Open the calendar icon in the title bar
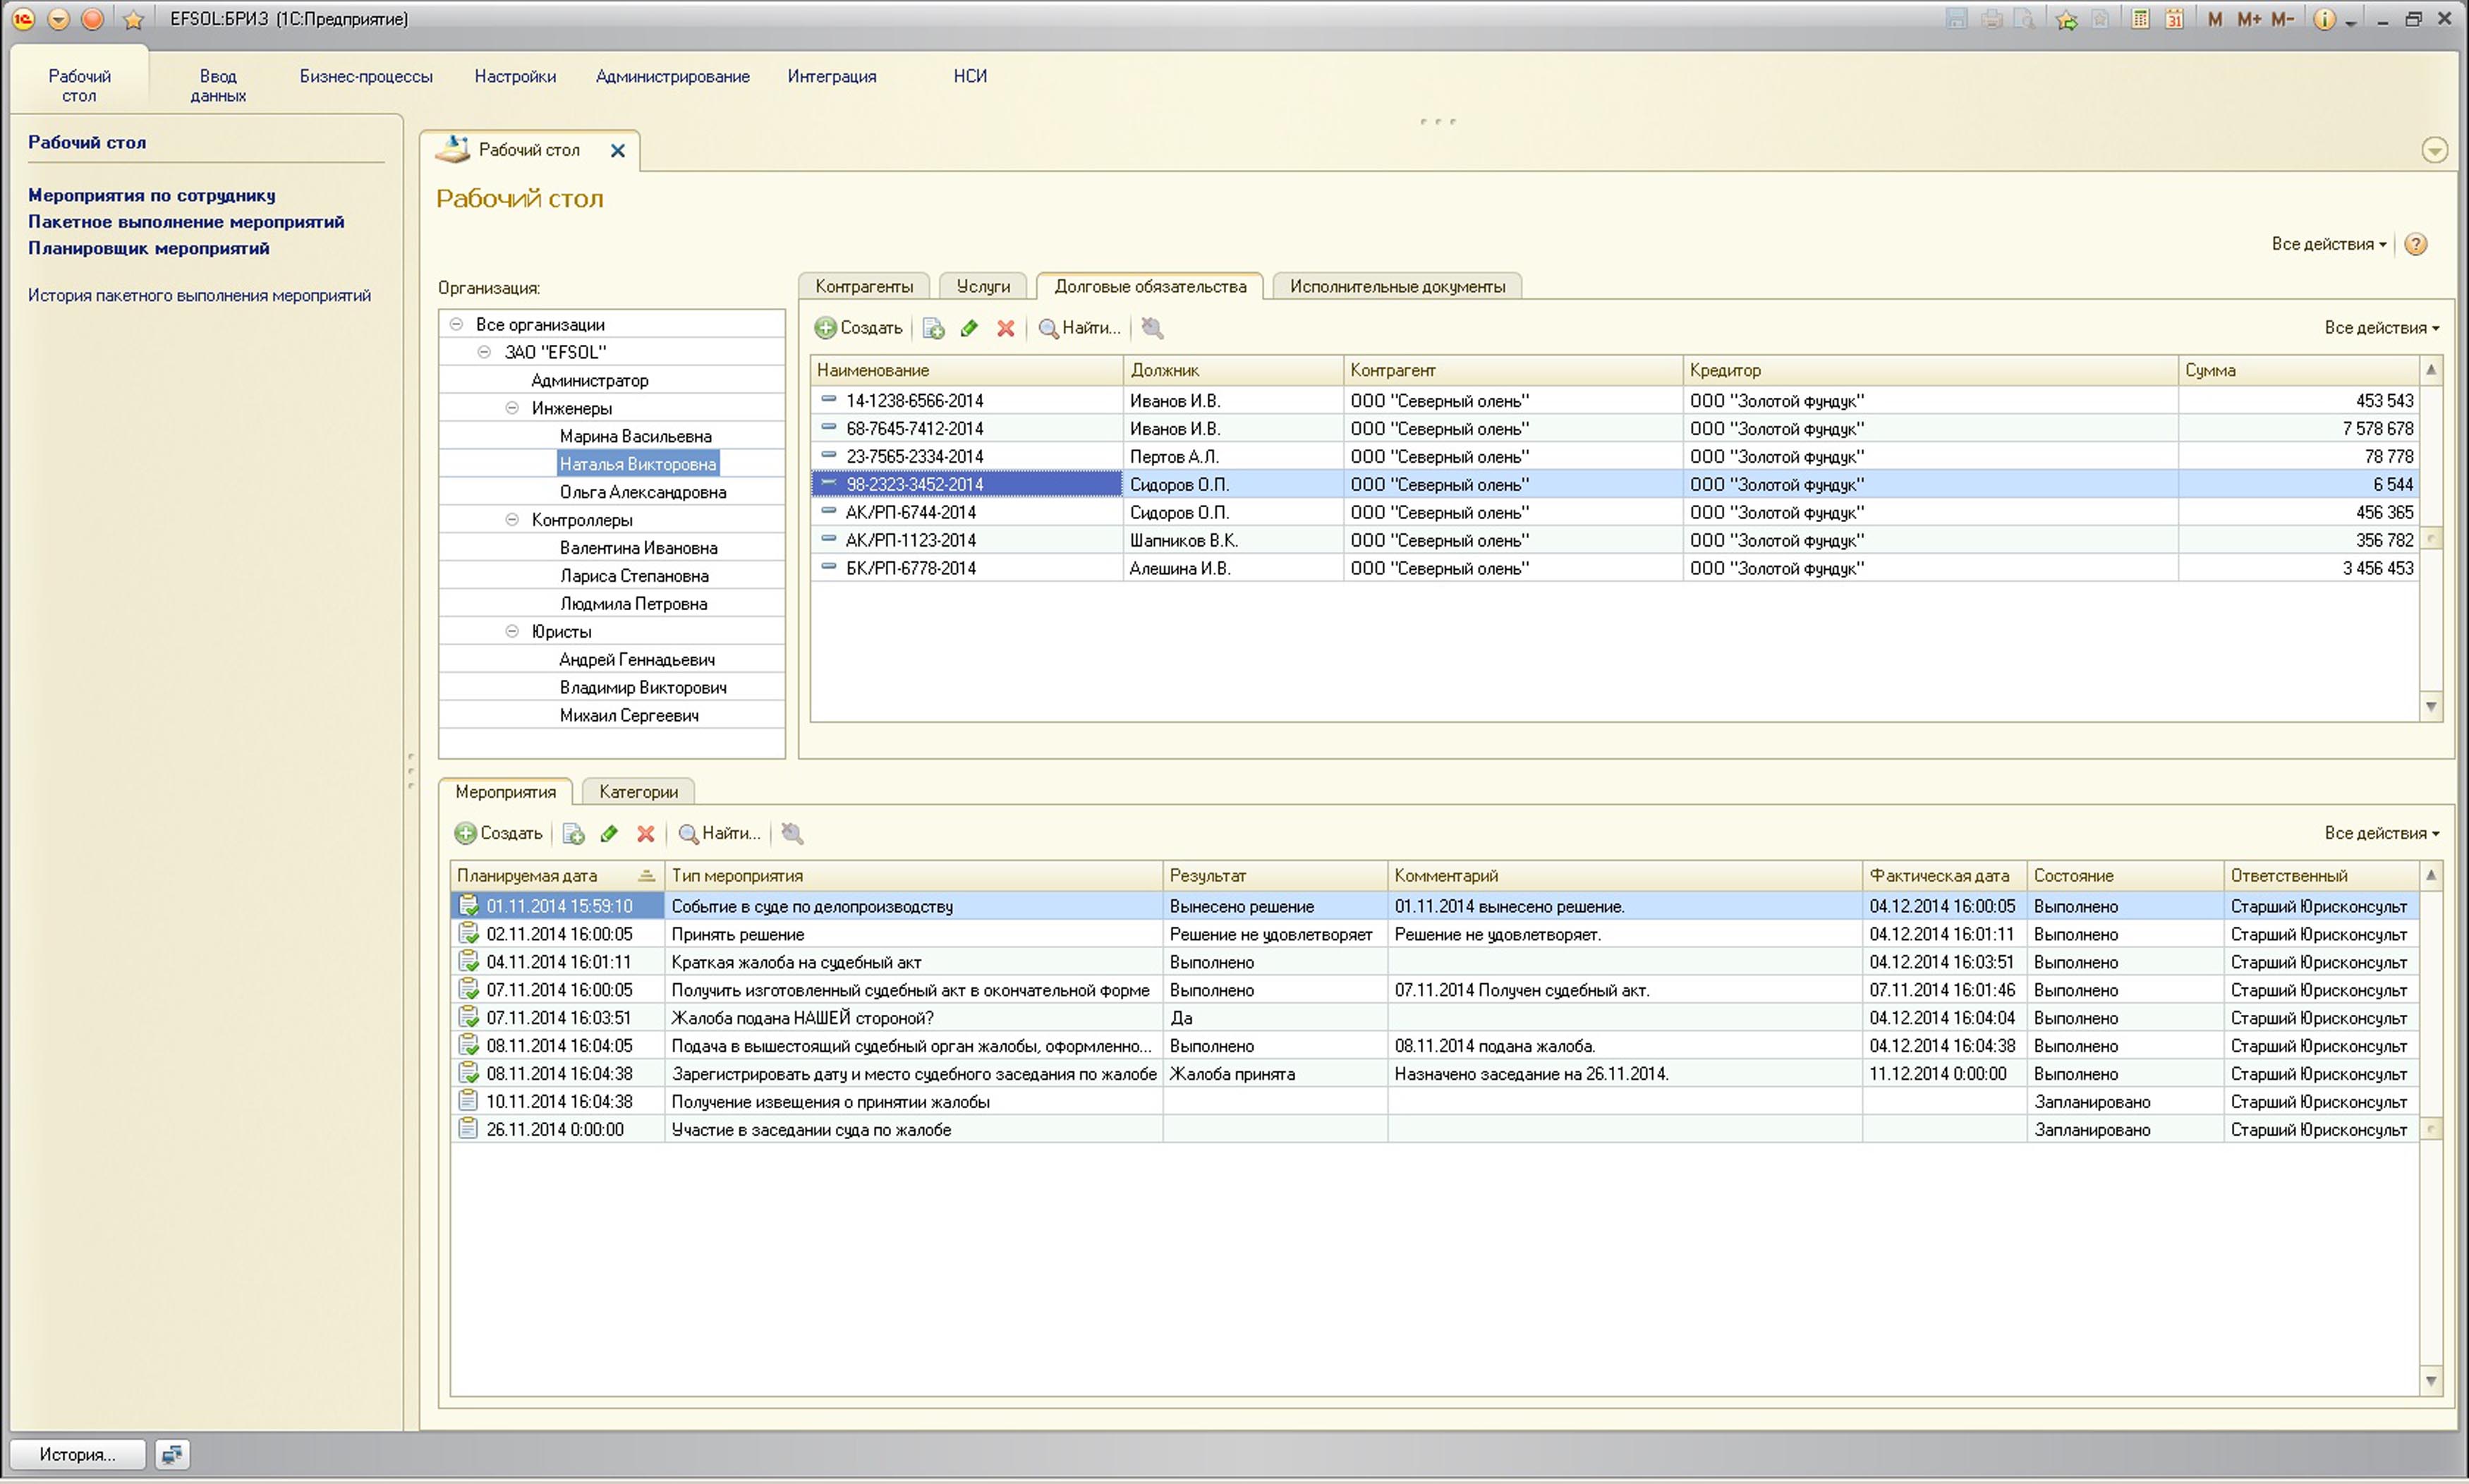2469x1484 pixels. click(2174, 19)
